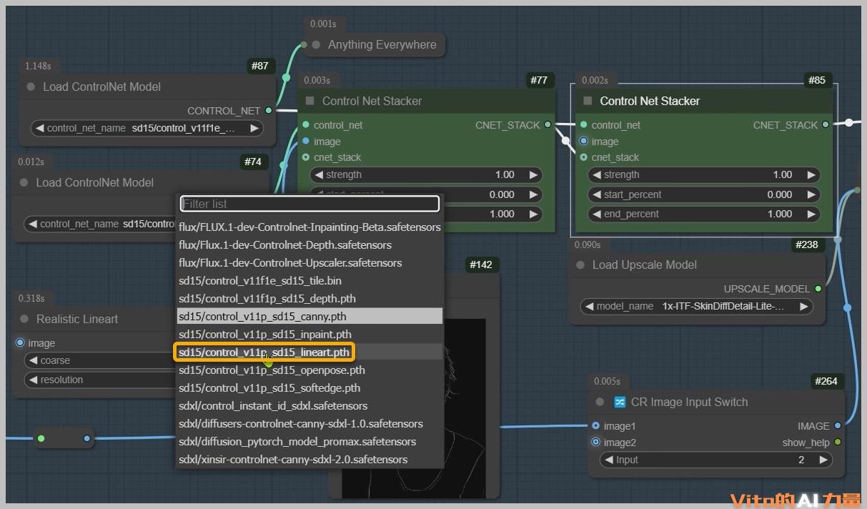Increase strength on Control Net Stacker #77
867x509 pixels.
point(533,174)
